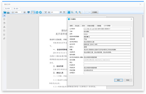Click the 印发日期 field with 2014 date
Image resolution: width=146 pixels, height=94 pixels.
coord(107,70)
